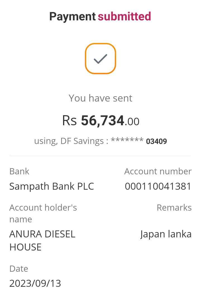Click the 'Date' field label
201x301 pixels.
point(19,269)
